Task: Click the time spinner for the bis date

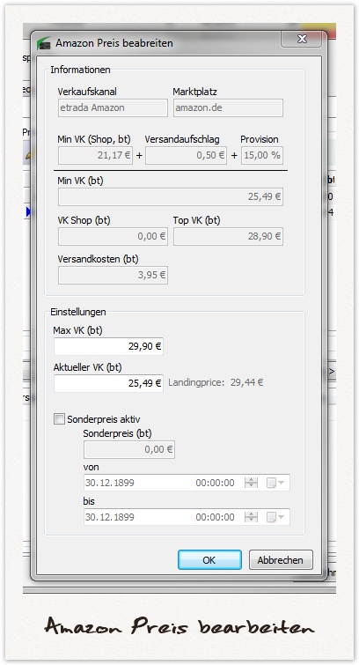Action: [x=251, y=517]
